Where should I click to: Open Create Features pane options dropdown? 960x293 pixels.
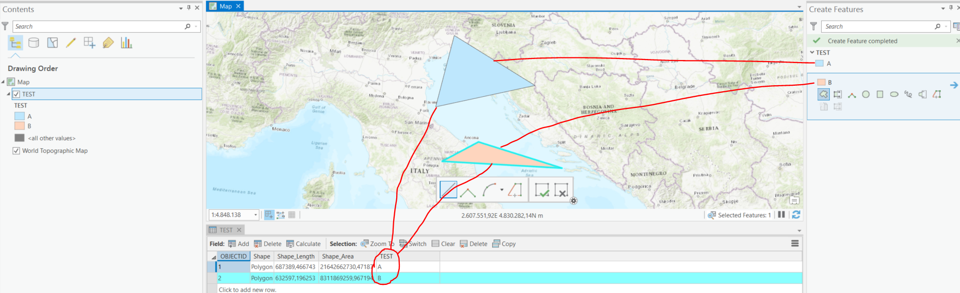(943, 8)
